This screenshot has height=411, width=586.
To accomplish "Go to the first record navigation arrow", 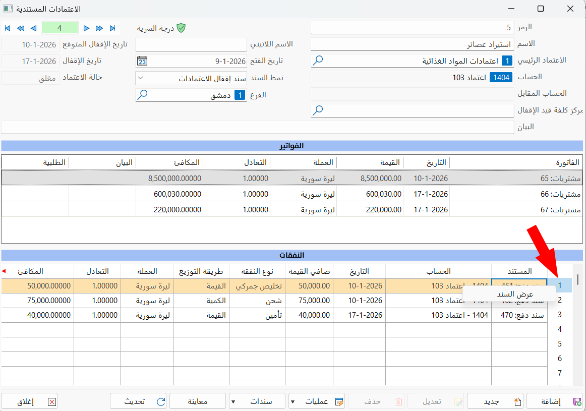I will (x=8, y=28).
